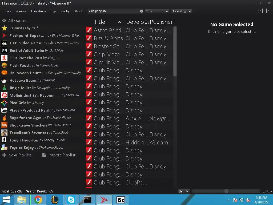The image size is (273, 205).
Task: Click the Flash icon beside Chip Maze
Action: tap(89, 54)
